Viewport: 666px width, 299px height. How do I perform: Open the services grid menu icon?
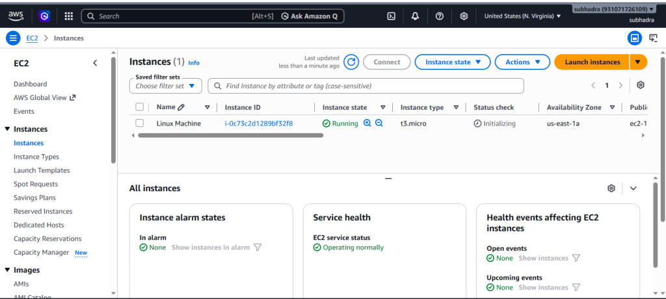68,16
